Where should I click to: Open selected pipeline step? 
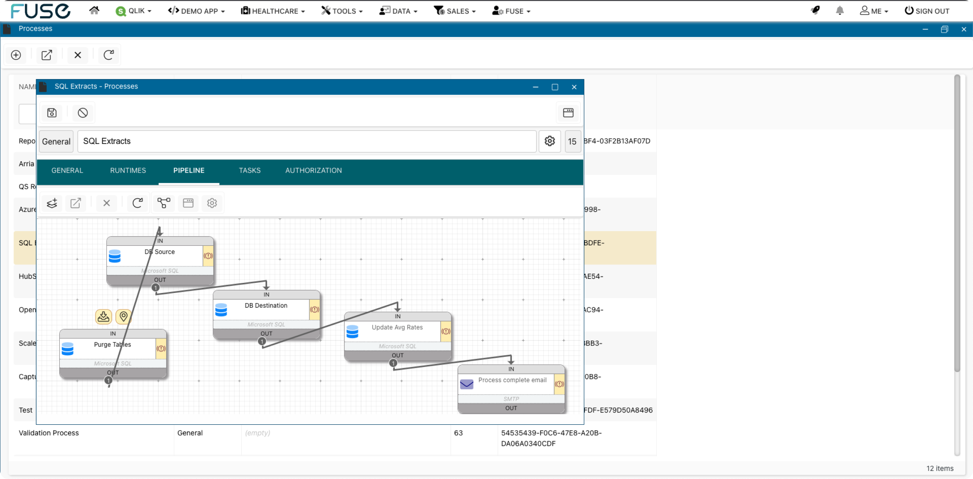coord(76,203)
